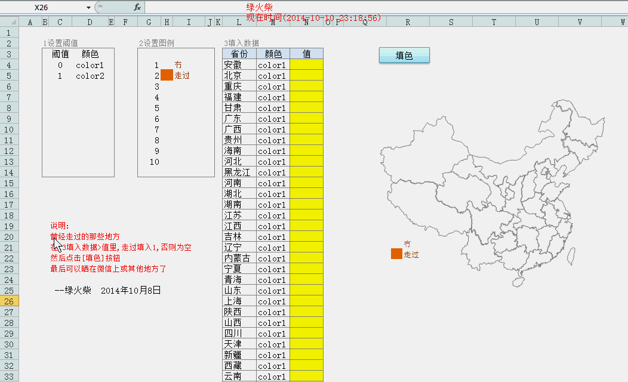Click the 颜色 header in the data table
Image resolution: width=628 pixels, height=382 pixels.
tap(273, 54)
